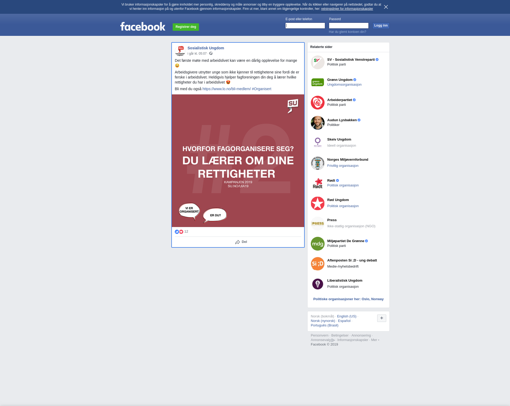Open Har du glemt kontoen din link

pyautogui.click(x=347, y=32)
